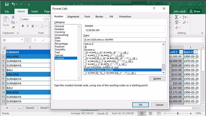The image size is (206, 116).
Task: Switch to the Protection tab
Action: click(125, 16)
